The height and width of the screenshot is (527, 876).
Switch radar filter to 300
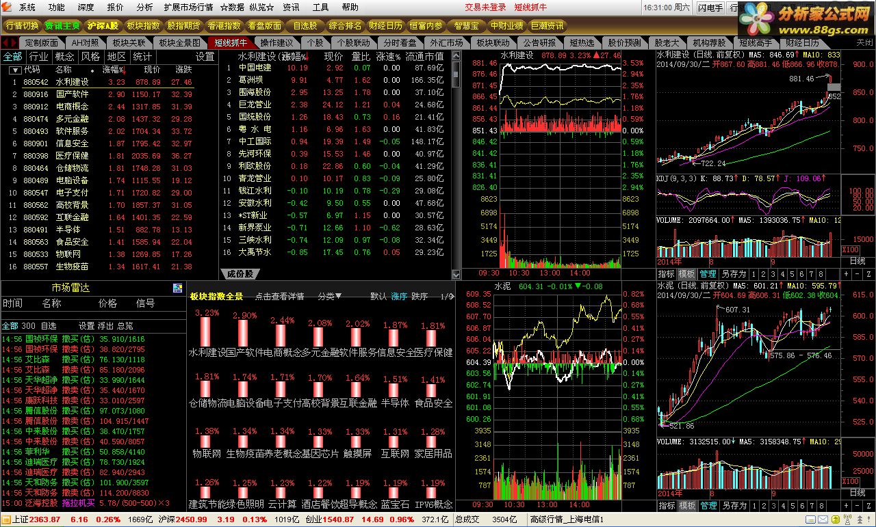(28, 326)
